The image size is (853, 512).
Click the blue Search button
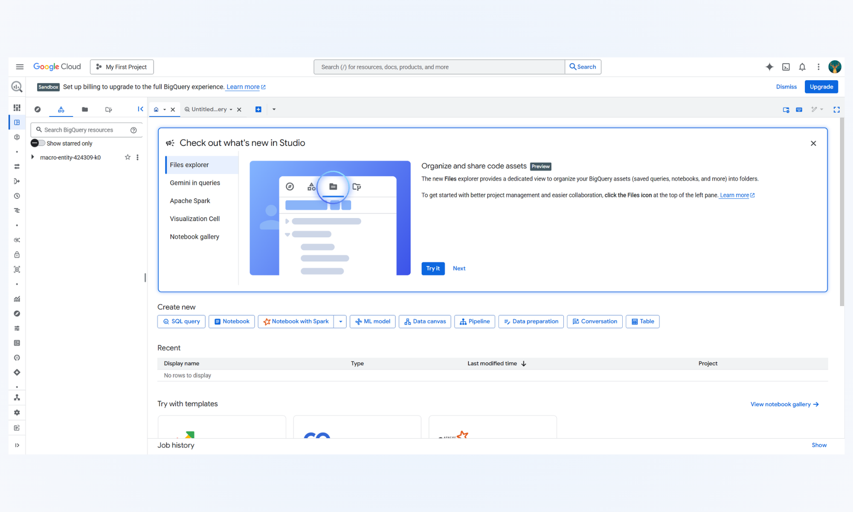point(583,67)
